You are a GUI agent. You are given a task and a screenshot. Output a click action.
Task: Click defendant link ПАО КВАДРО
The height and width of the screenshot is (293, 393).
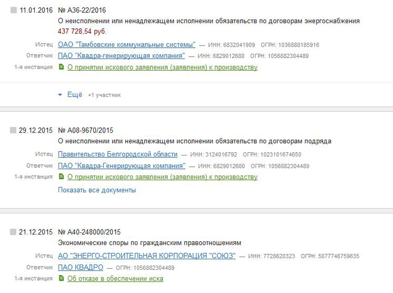(x=80, y=267)
